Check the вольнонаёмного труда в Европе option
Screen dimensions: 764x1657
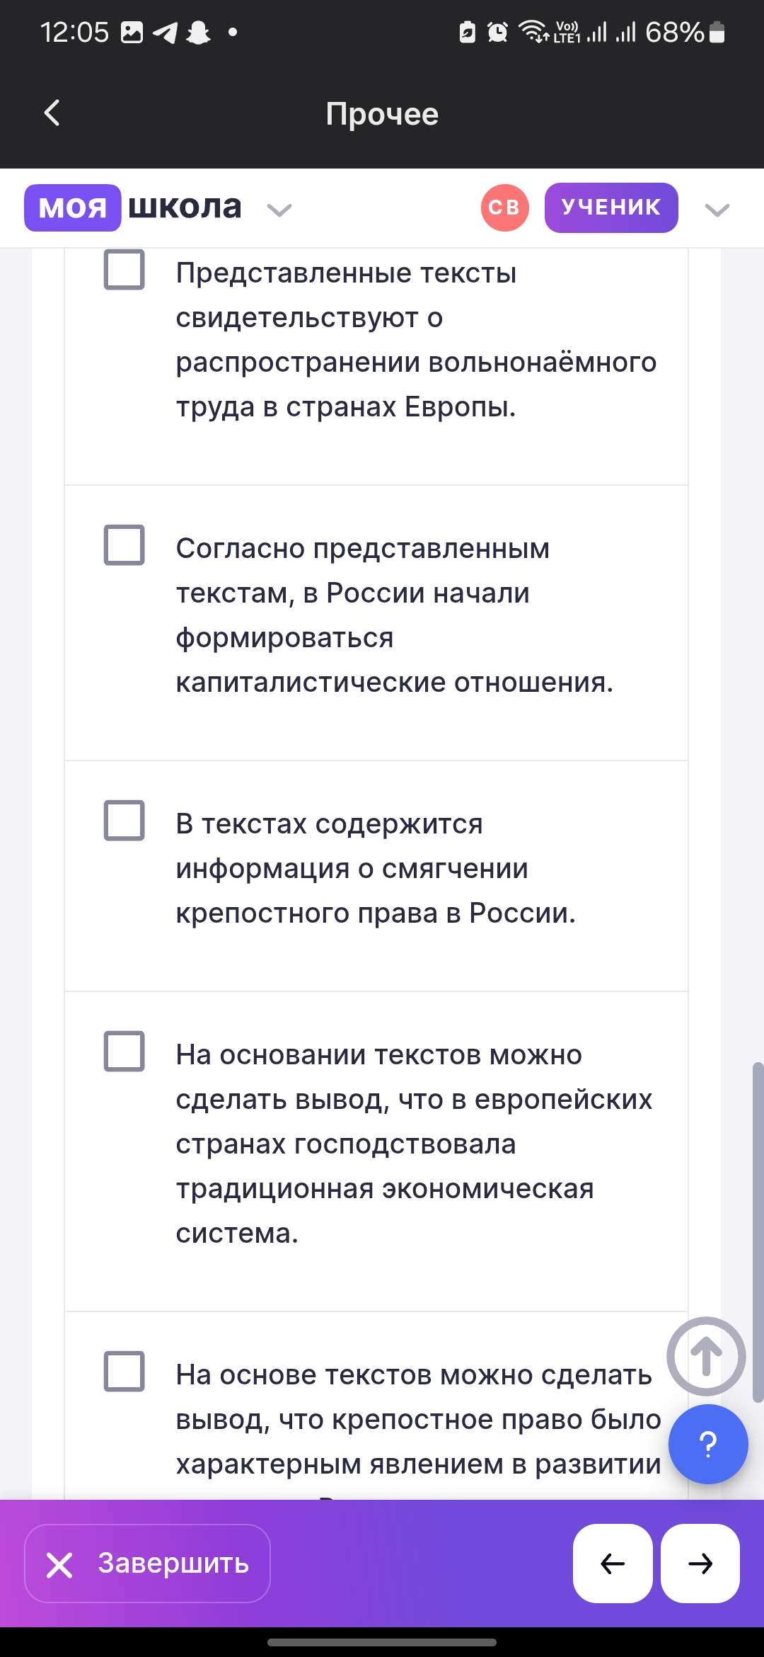coord(125,270)
